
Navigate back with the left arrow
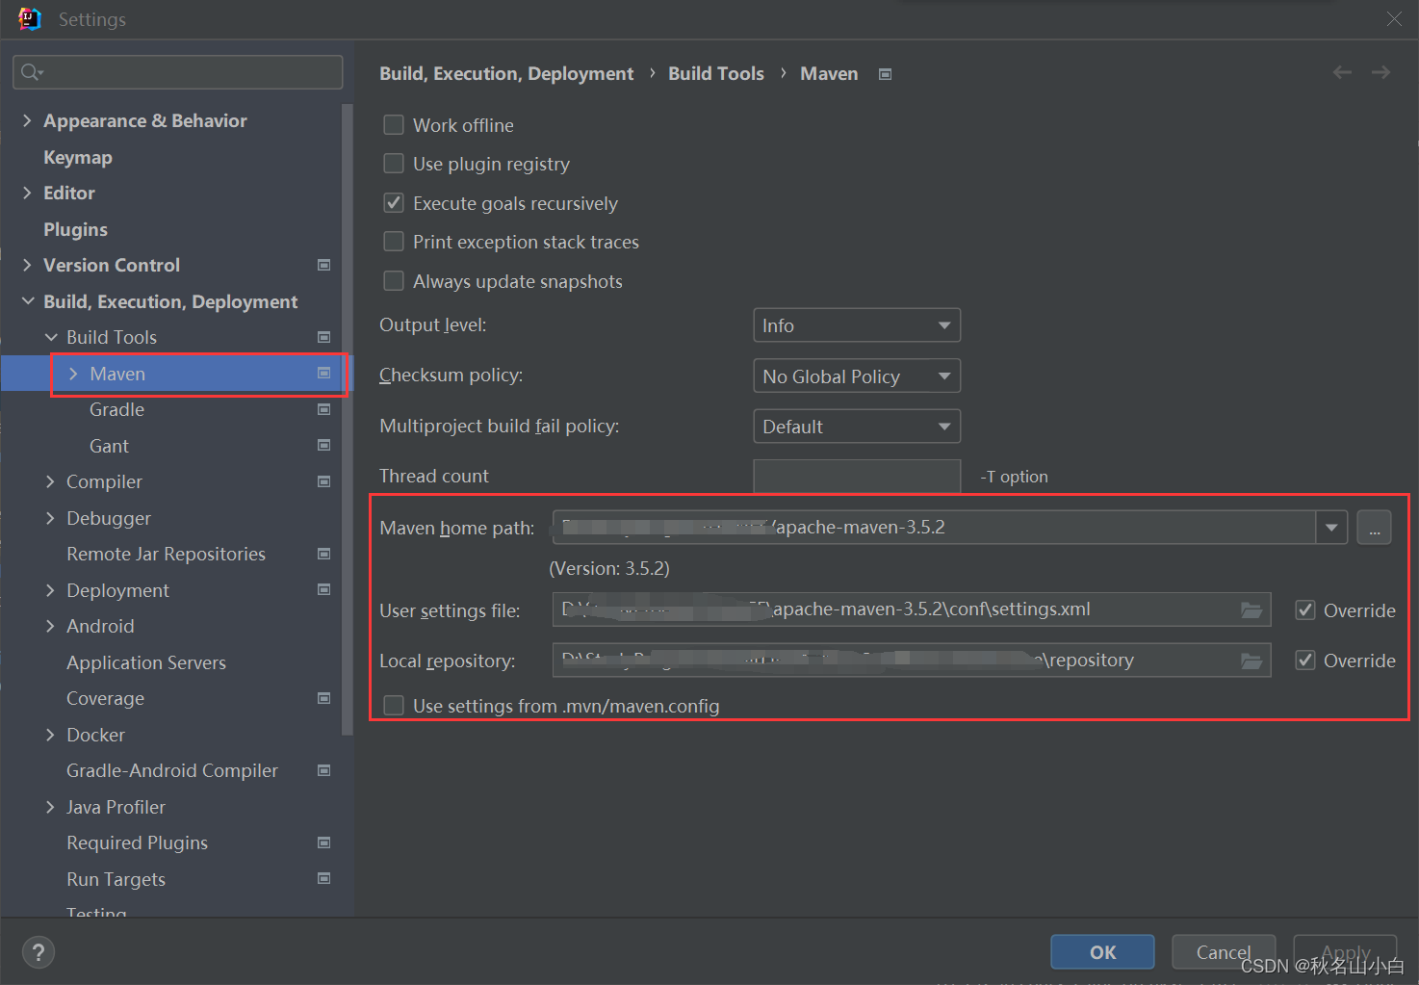coord(1342,73)
